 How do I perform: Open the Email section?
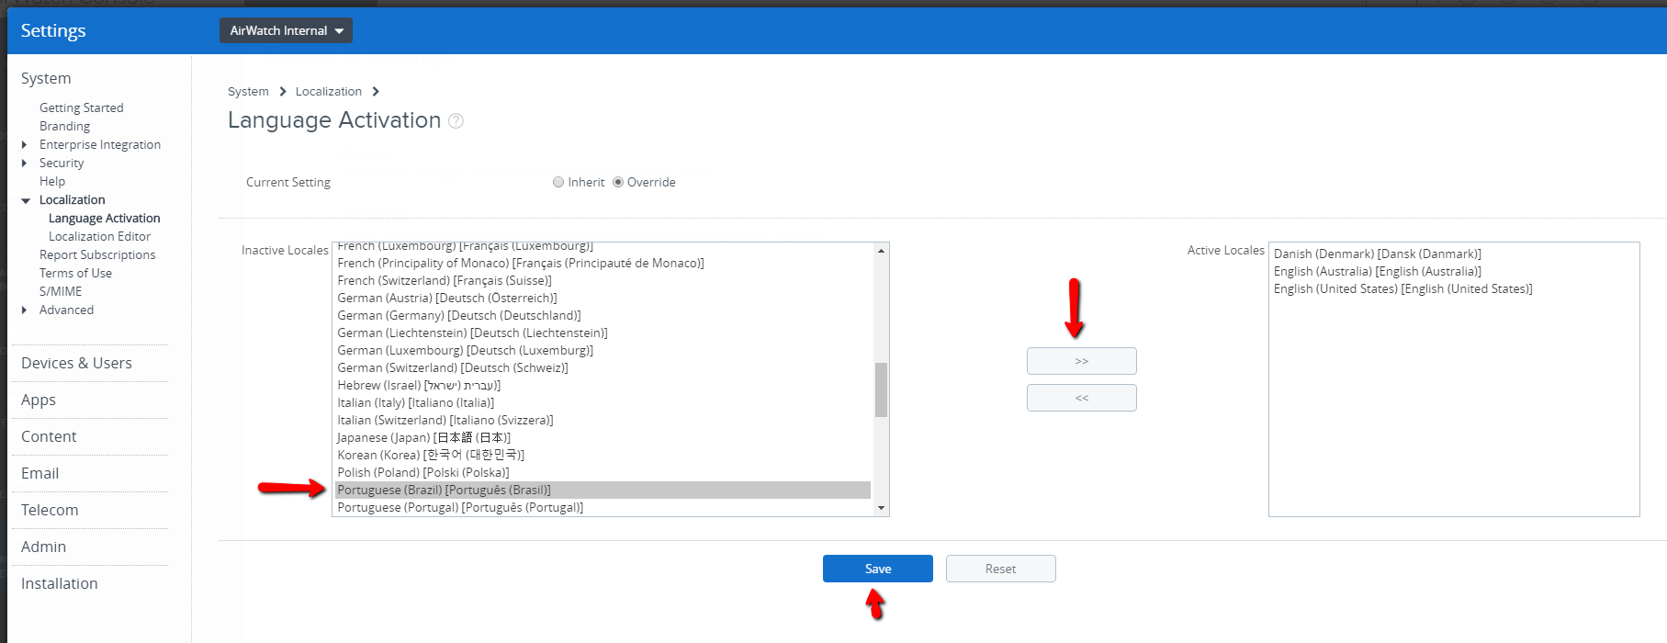tap(39, 473)
